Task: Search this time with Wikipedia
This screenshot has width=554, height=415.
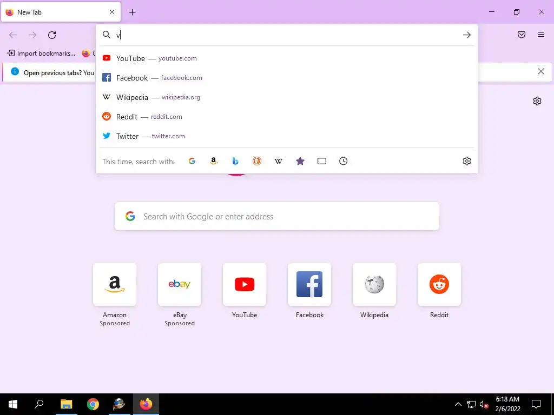Action: [x=279, y=161]
